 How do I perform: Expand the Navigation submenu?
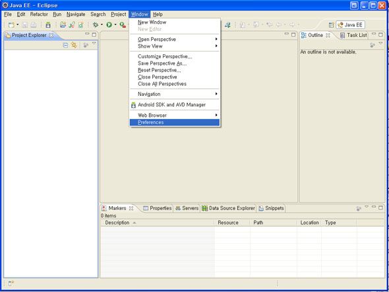click(175, 94)
